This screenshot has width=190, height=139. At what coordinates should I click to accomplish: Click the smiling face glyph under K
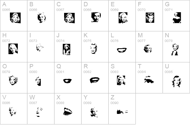[x=94, y=49]
